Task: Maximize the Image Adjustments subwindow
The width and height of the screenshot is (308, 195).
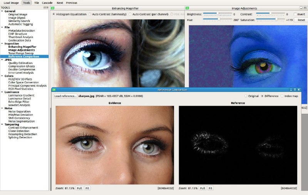Action: pos(305,8)
